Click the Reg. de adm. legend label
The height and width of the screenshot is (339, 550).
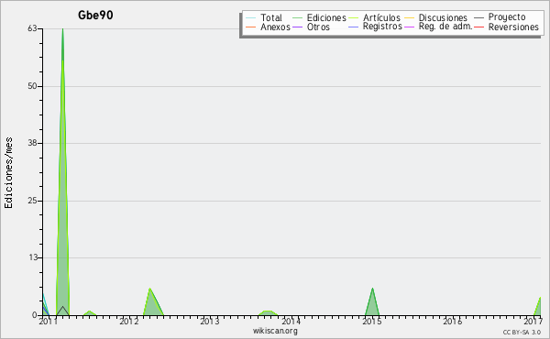coord(445,27)
